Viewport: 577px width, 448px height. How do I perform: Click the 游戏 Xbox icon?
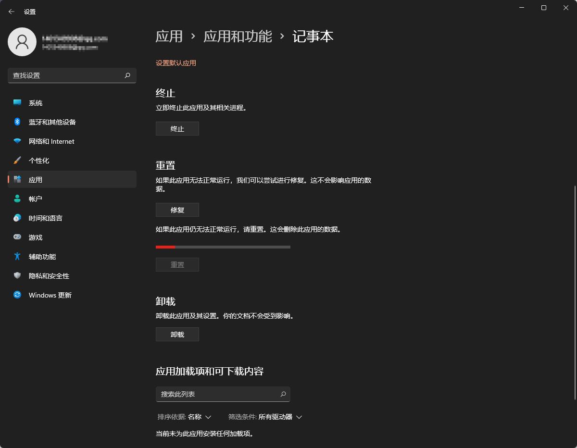click(x=17, y=237)
